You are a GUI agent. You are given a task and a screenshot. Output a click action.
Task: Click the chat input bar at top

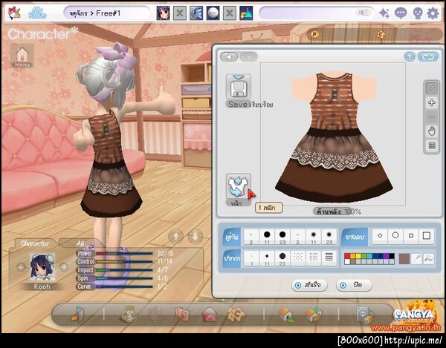tap(317, 13)
